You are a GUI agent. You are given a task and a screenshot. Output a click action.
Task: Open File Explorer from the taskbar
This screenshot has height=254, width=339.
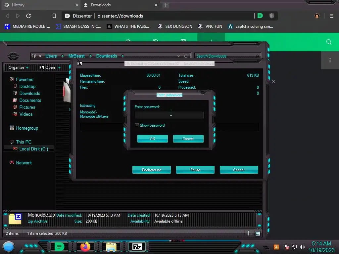tap(111, 247)
